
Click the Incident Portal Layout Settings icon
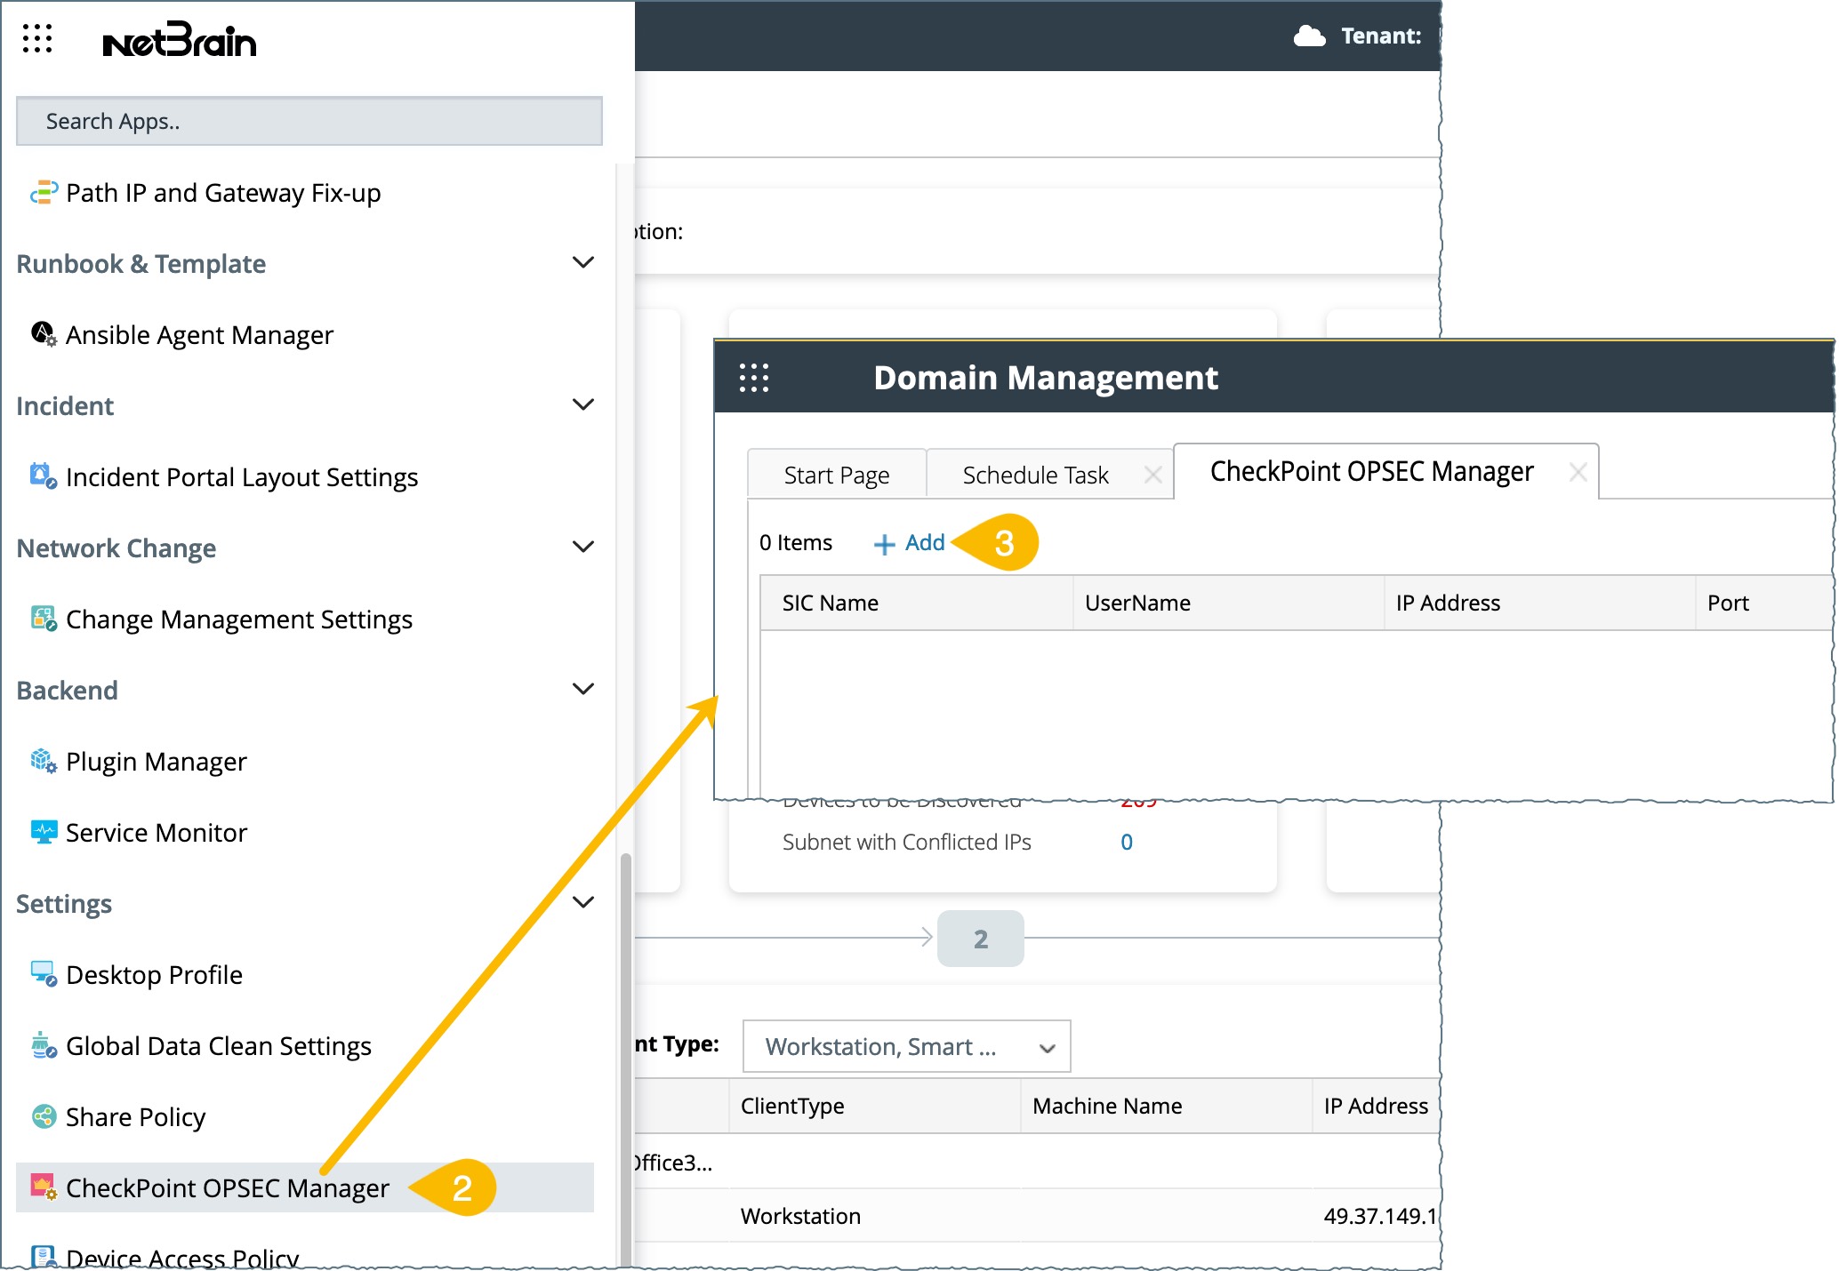point(44,476)
